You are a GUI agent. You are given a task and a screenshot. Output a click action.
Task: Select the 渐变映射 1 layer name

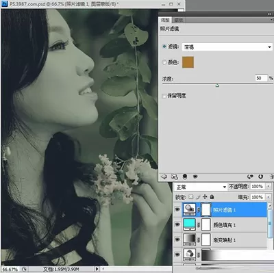(x=224, y=240)
